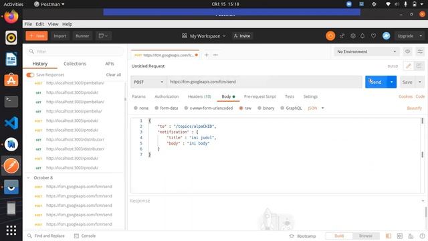Open the View menu
The width and height of the screenshot is (428, 241).
(x=53, y=24)
